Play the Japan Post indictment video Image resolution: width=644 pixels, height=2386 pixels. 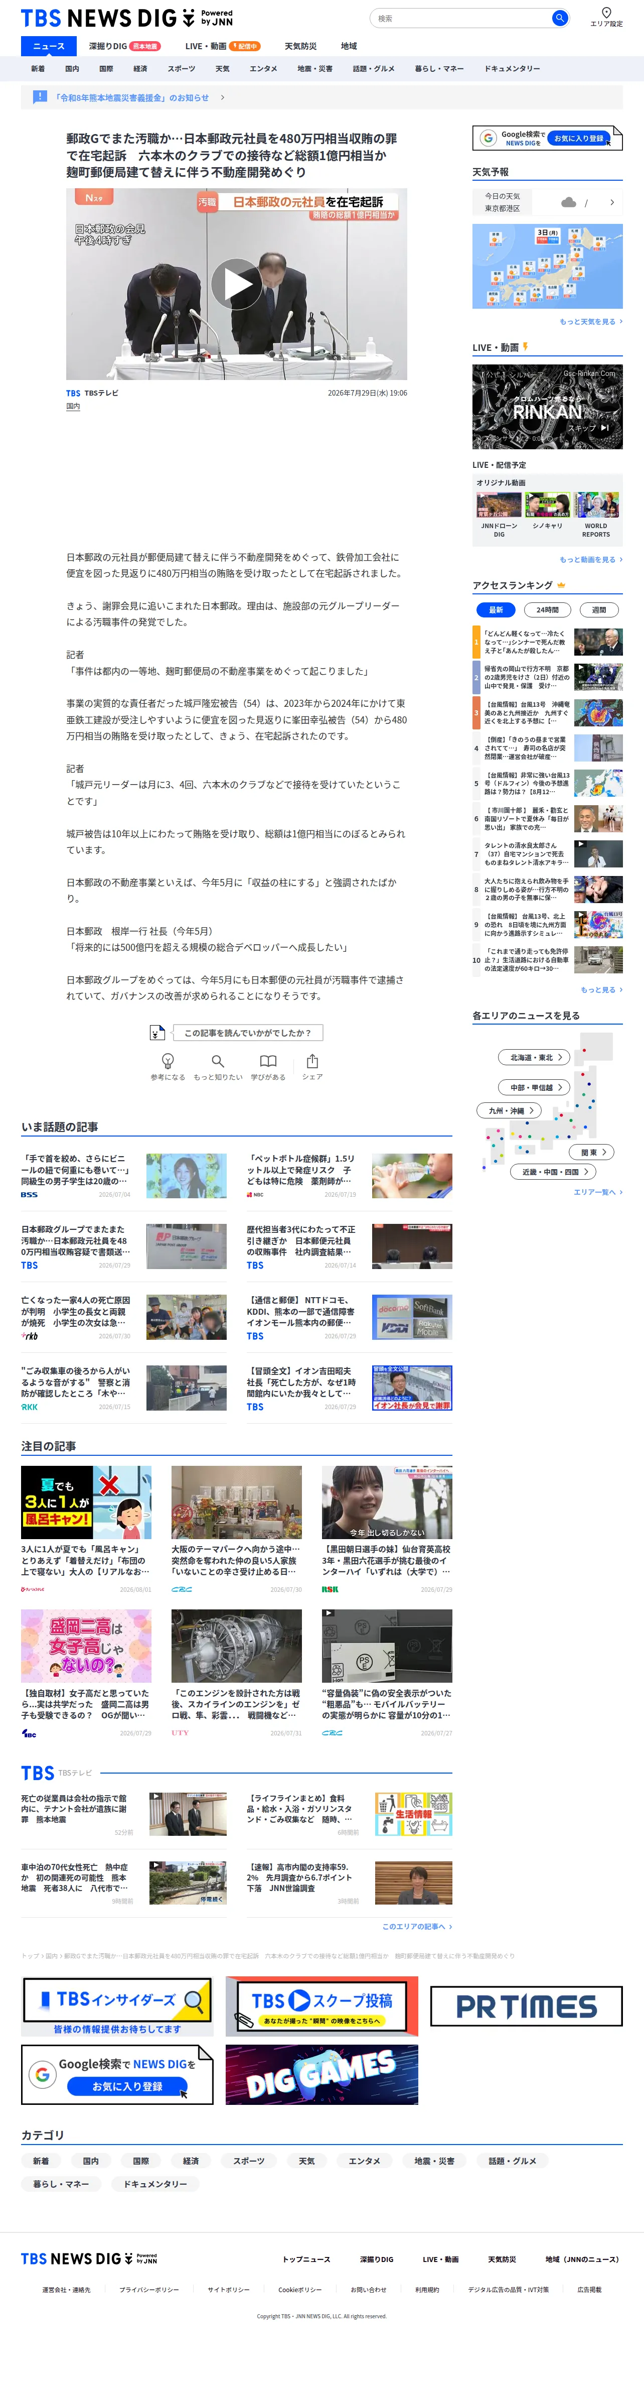[x=236, y=284]
